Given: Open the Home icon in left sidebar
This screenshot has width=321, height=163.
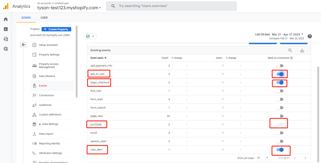Looking at the screenshot, I should (6, 19).
